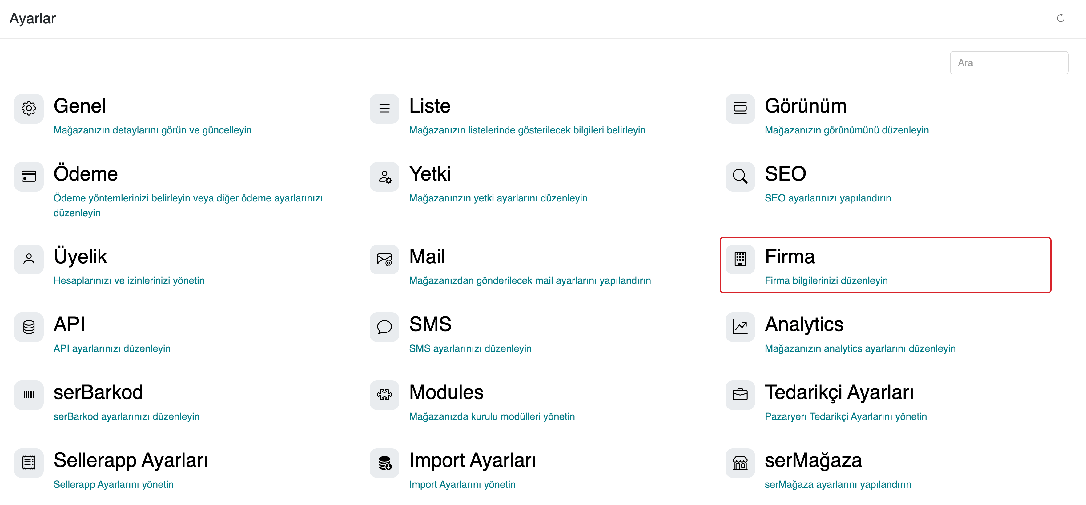
Task: Open the Liste settings heading
Action: coord(430,106)
